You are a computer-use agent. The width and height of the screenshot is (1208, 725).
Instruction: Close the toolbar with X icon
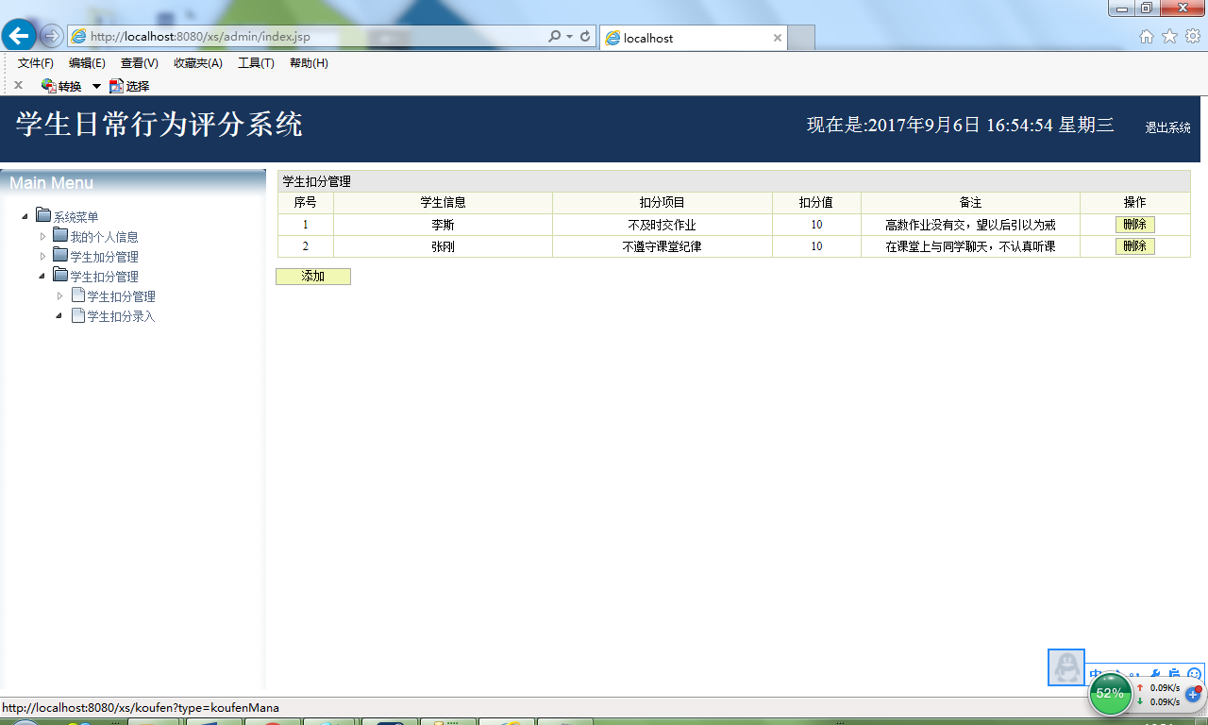(x=18, y=85)
